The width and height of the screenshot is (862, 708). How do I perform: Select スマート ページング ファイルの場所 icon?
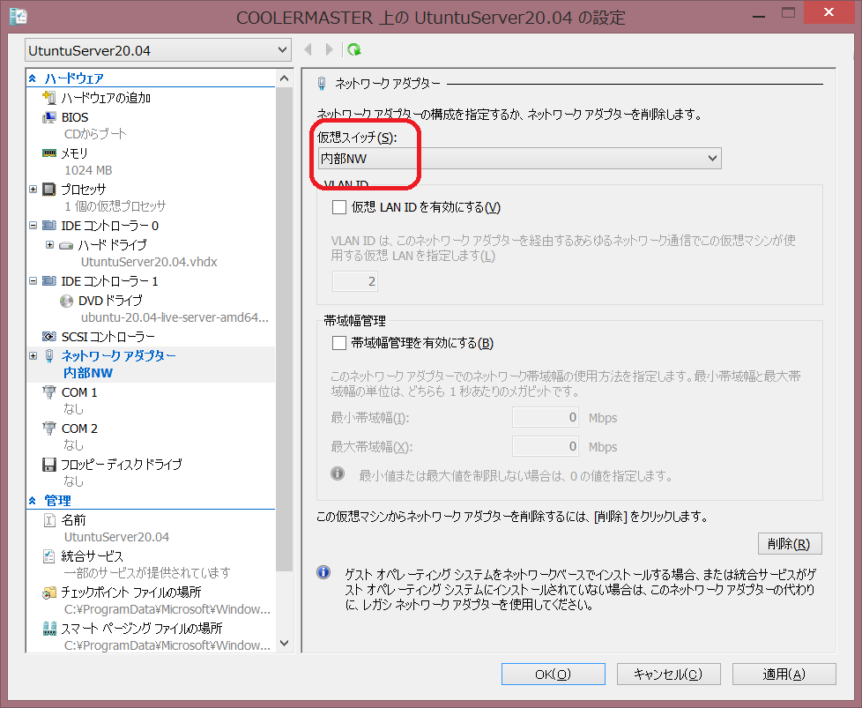49,629
